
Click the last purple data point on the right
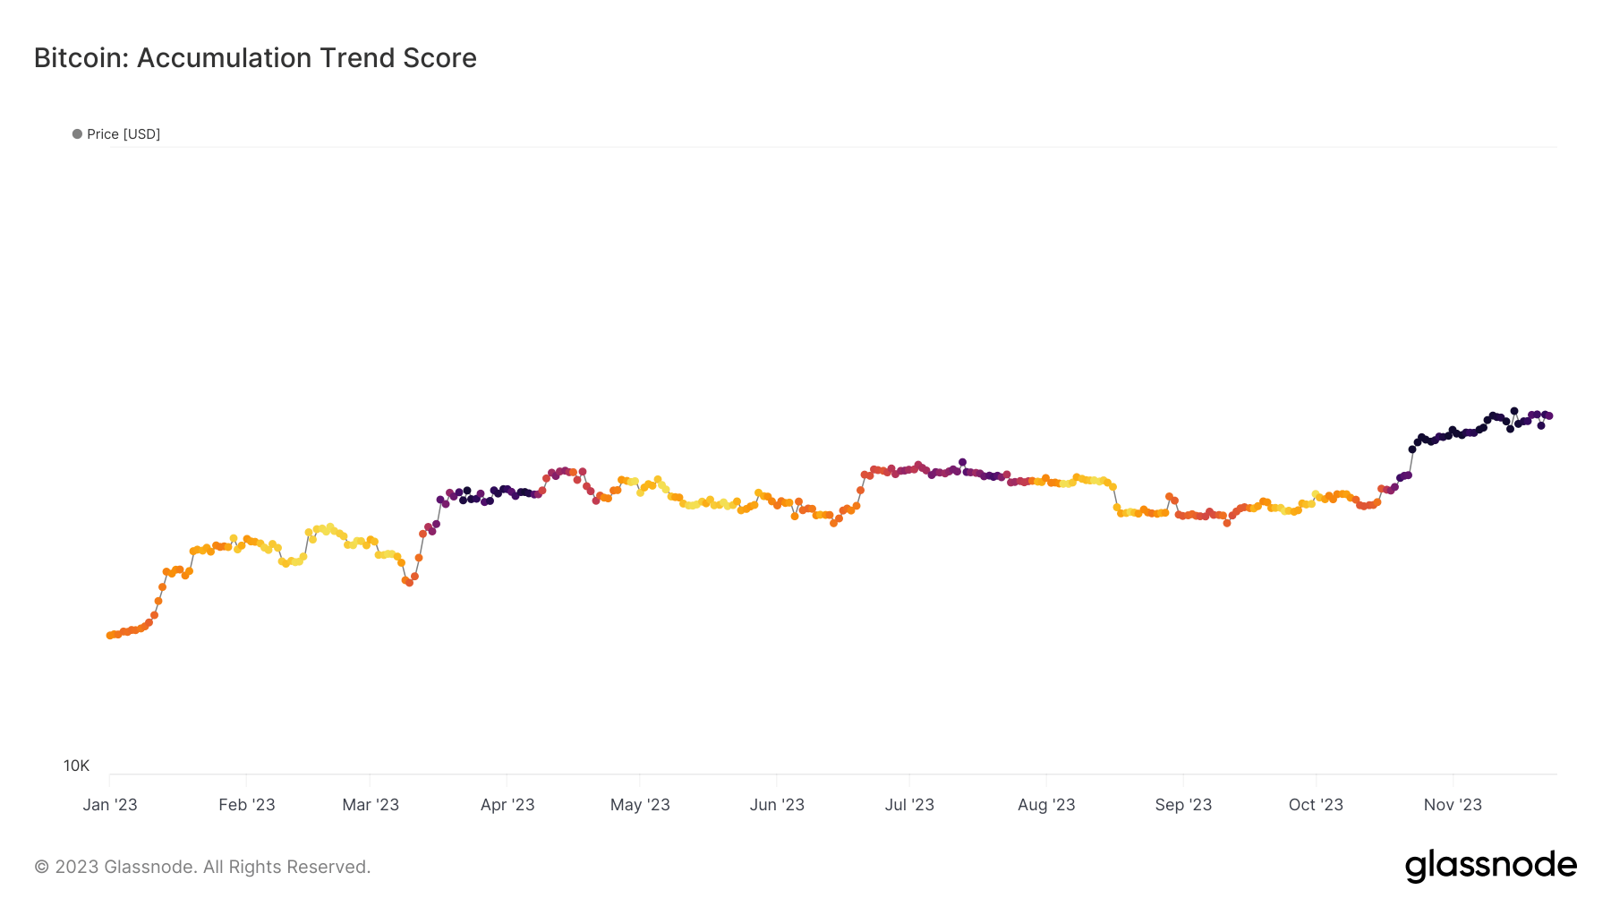(x=1549, y=416)
